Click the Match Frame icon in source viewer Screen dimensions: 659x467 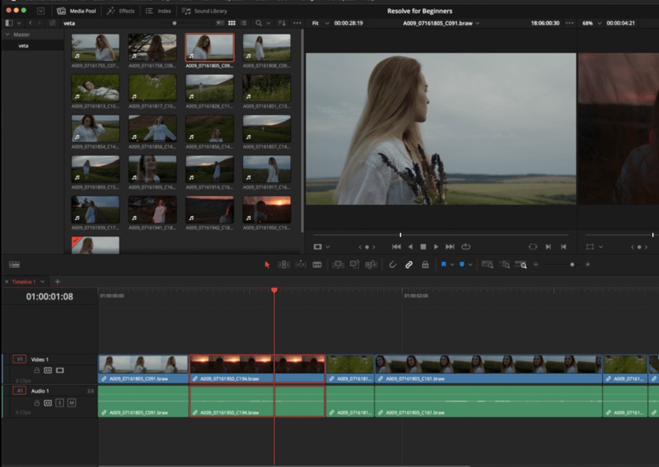click(533, 247)
